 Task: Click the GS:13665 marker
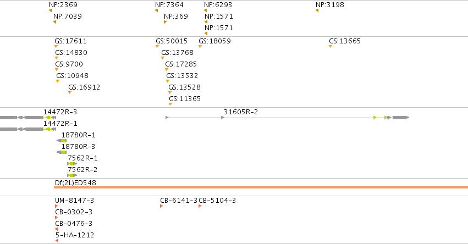(331, 47)
